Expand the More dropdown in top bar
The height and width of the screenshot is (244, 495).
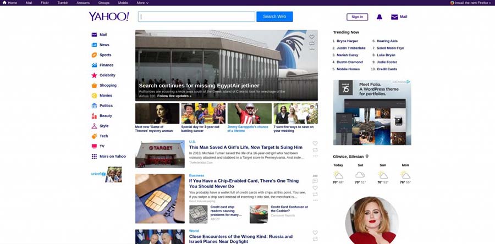coord(142,3)
